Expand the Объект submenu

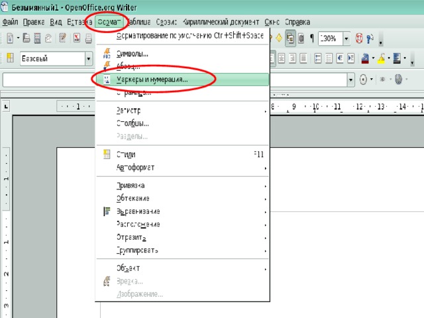tap(183, 268)
